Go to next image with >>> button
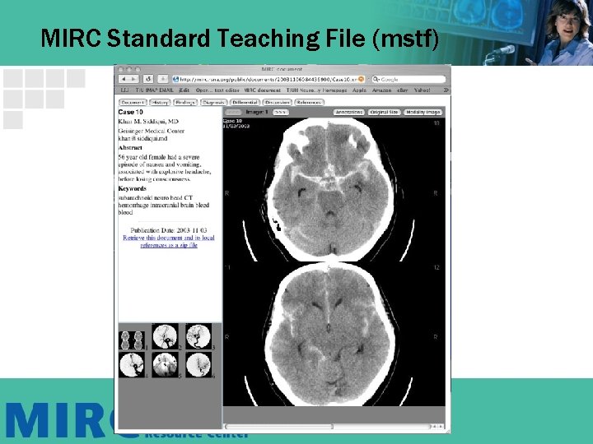The image size is (593, 444). [280, 112]
